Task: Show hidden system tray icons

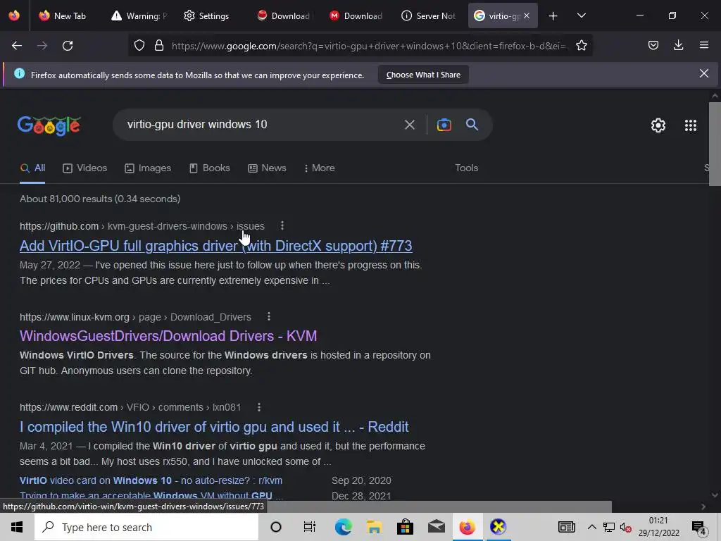Action: click(591, 527)
